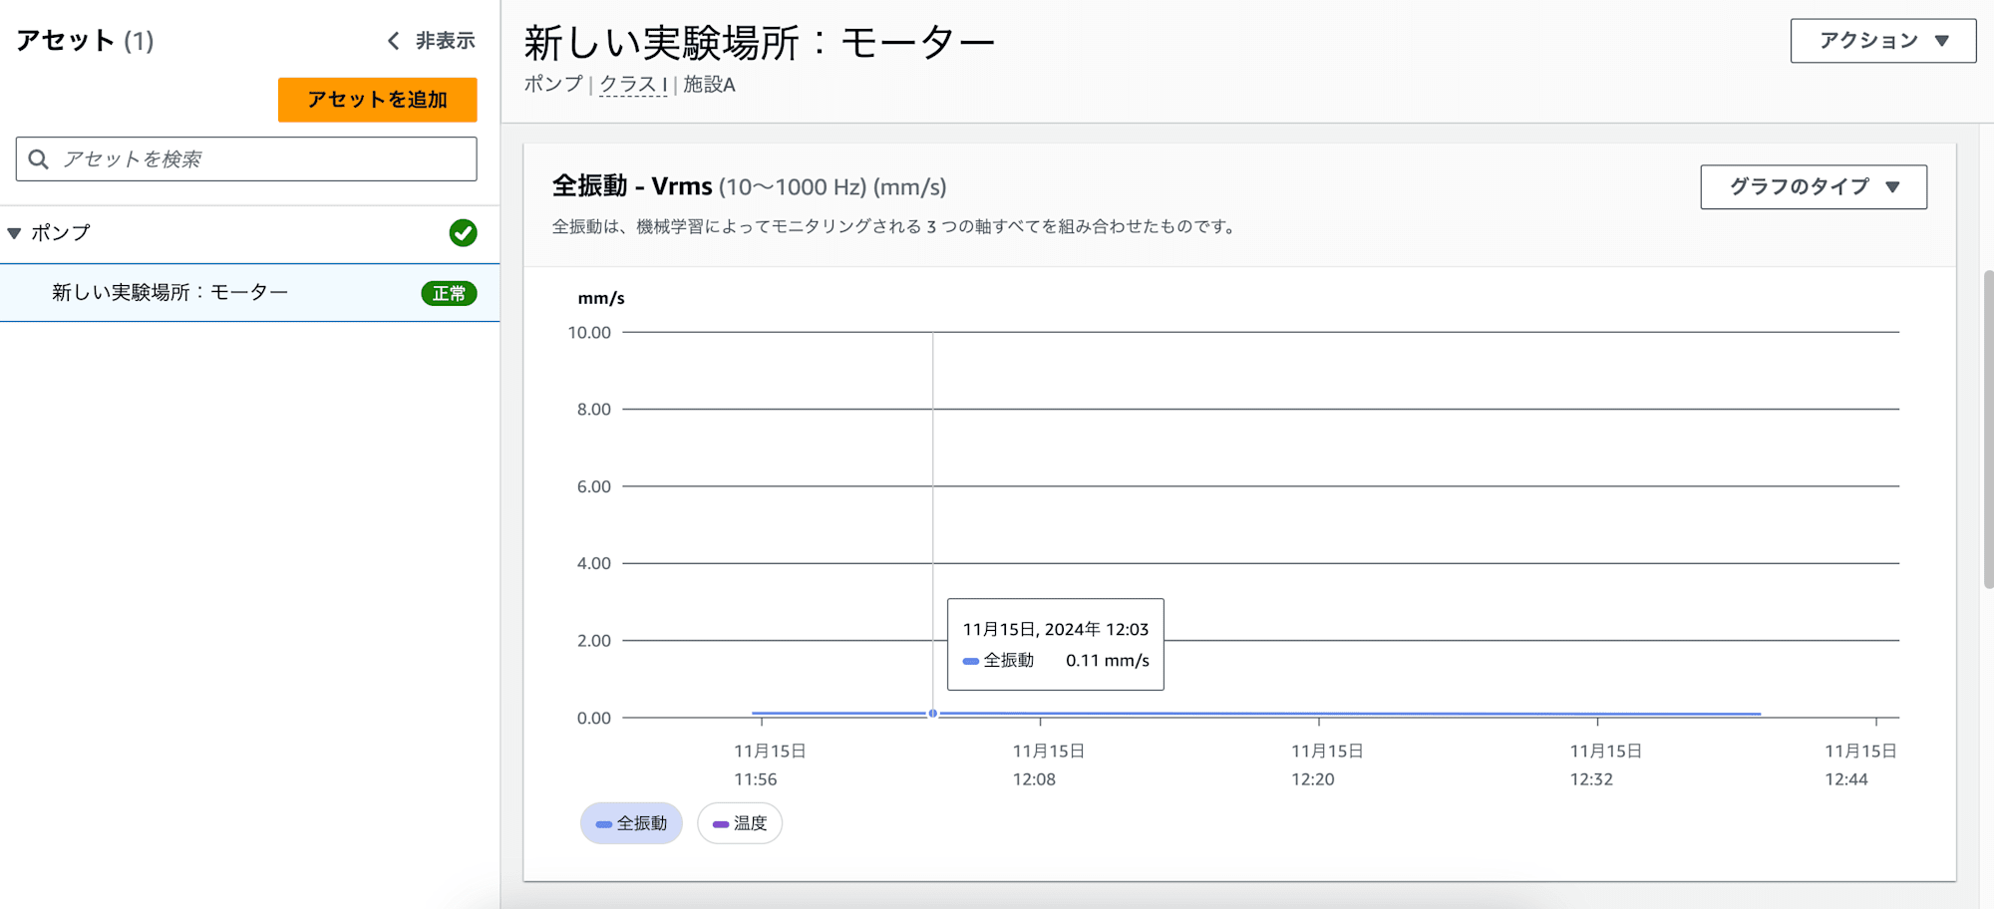Click the 11月15日 12:08 axis label
Image resolution: width=1994 pixels, height=909 pixels.
(x=1048, y=764)
